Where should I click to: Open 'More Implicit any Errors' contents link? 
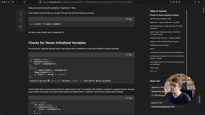[x=167, y=63]
